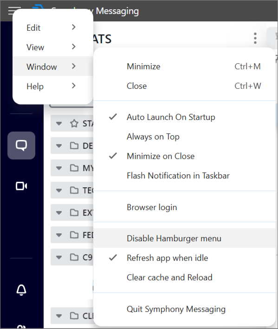Collapse the starred chats section arrow
278x329 pixels.
coord(59,124)
